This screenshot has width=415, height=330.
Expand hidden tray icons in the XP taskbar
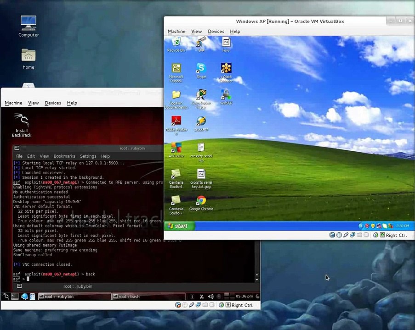pyautogui.click(x=361, y=226)
